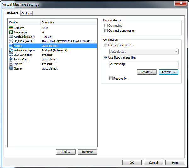Click the Summary column header

click(x=69, y=22)
